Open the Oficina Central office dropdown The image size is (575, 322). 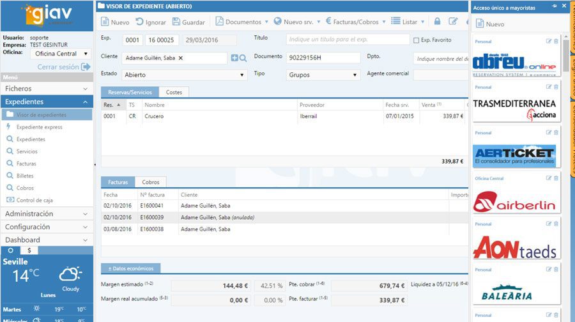tap(61, 54)
